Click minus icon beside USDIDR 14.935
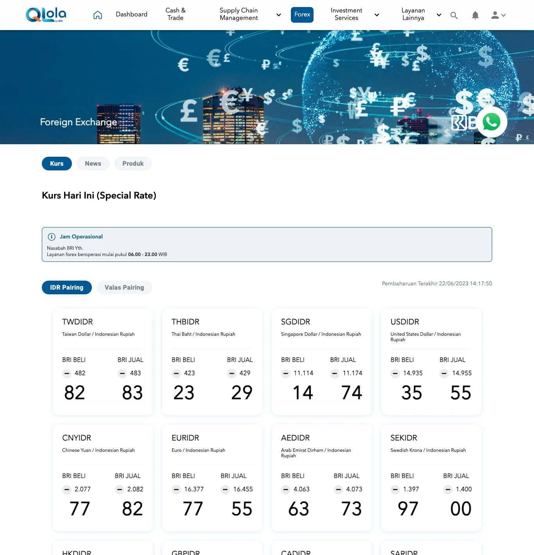The image size is (534, 555). click(395, 373)
